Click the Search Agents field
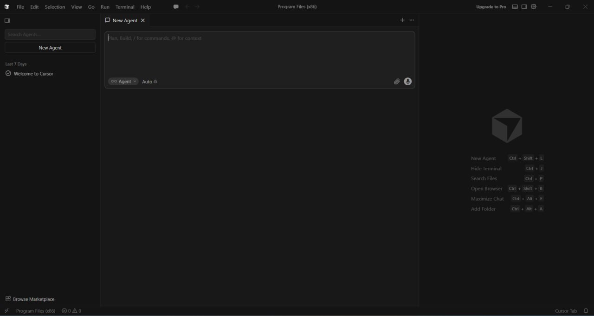The height and width of the screenshot is (316, 594). tap(50, 34)
